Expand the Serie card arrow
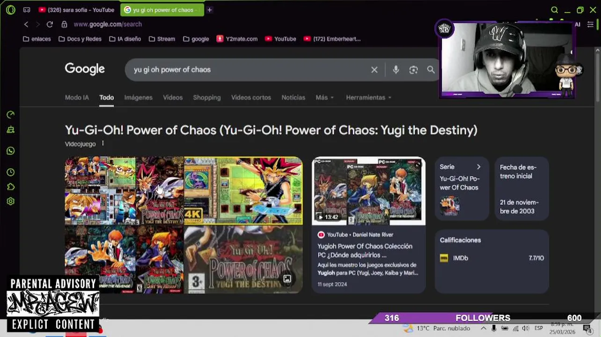Viewport: 601px width, 337px height. pyautogui.click(x=478, y=167)
